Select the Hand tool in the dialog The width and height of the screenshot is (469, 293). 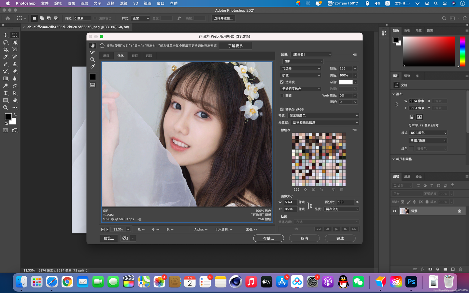click(x=92, y=45)
